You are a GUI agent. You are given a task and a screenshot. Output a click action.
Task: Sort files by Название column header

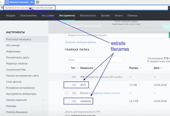86,68
